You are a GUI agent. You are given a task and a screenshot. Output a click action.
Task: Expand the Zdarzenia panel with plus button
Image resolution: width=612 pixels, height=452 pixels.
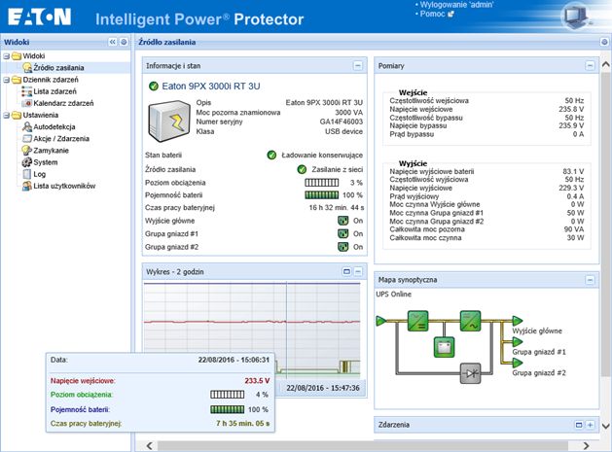click(591, 425)
